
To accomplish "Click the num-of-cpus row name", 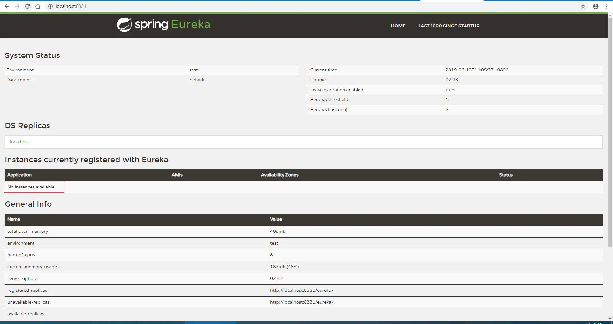I will point(21,255).
